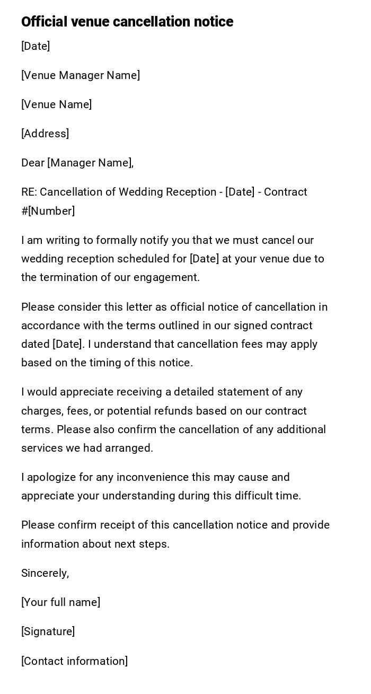The image size is (371, 694).
Task: Click the [Venue Name] placeholder line
Action: (57, 104)
